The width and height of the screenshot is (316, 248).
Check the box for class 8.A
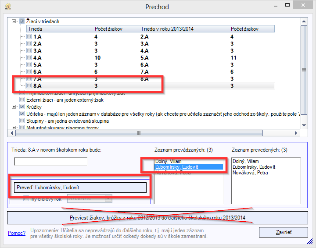click(29, 85)
